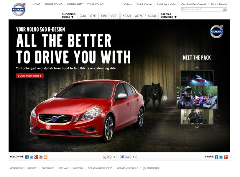Click the plus hotspot beside the wolf
Screen dimensions: 240x177
click(x=165, y=98)
